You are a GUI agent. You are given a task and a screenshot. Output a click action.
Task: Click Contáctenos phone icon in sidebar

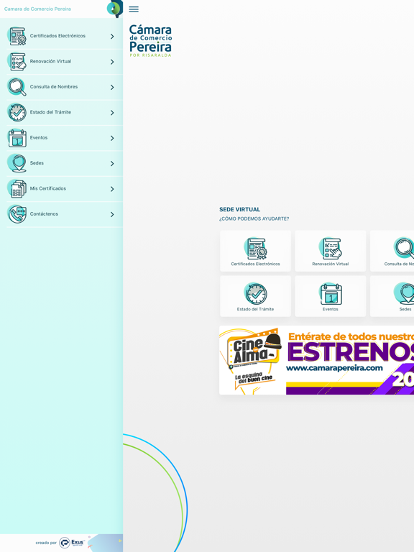click(x=17, y=214)
